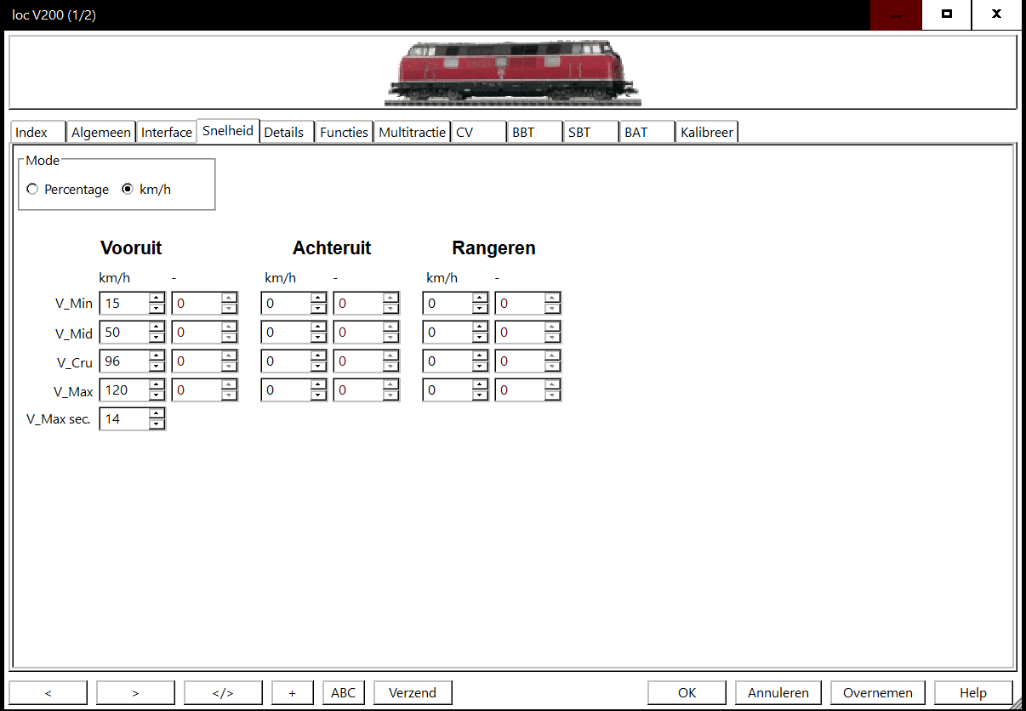Image resolution: width=1026 pixels, height=711 pixels.
Task: Click the '+' add button
Action: [x=293, y=692]
